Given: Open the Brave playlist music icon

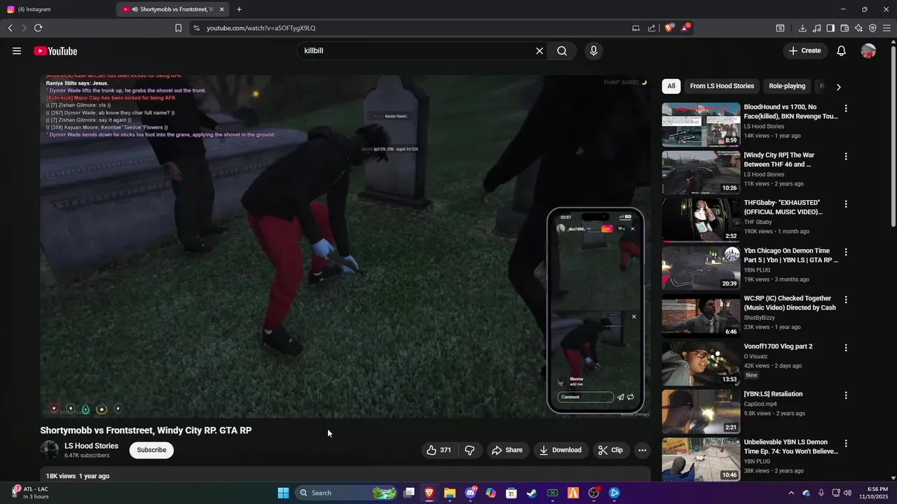Looking at the screenshot, I should [816, 28].
